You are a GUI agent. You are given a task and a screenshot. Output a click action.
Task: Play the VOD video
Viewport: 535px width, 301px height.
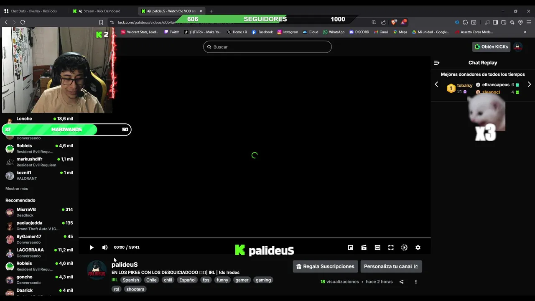pyautogui.click(x=92, y=247)
